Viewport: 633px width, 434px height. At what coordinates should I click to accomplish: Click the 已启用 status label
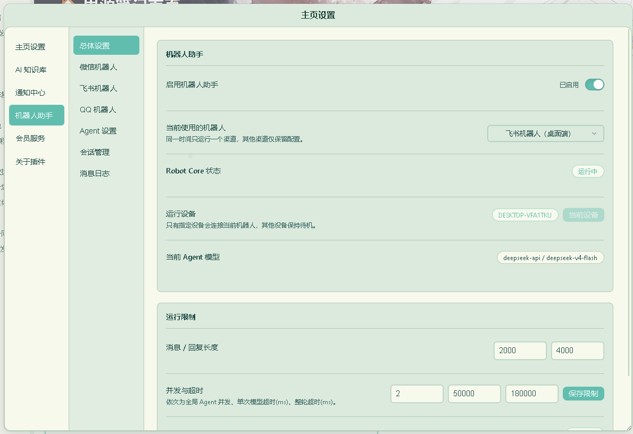coord(569,85)
